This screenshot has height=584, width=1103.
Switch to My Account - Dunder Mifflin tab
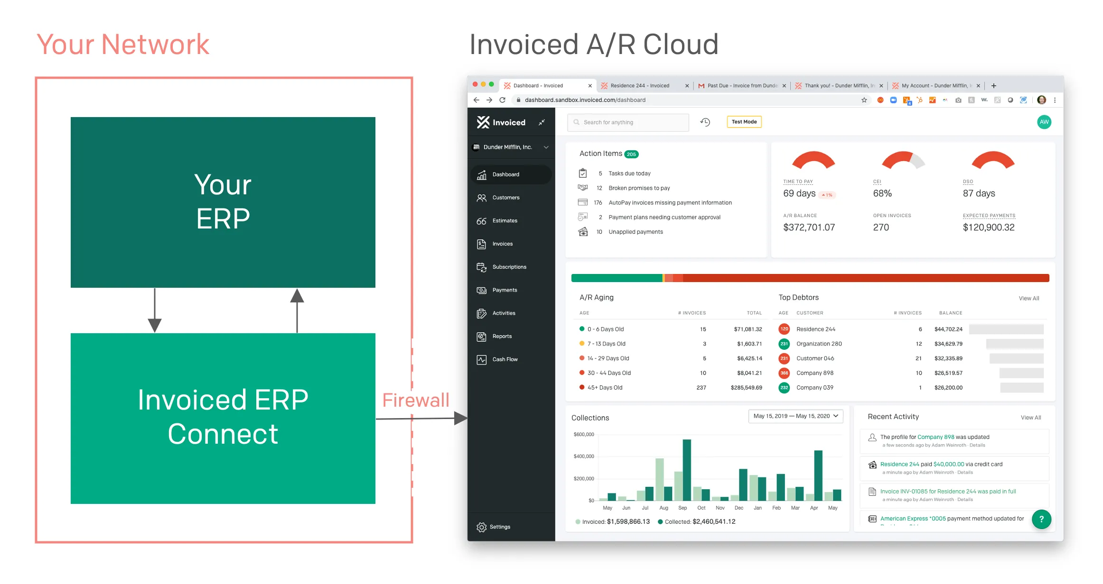tap(935, 86)
